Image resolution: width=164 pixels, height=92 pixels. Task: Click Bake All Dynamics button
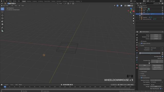click(157, 65)
